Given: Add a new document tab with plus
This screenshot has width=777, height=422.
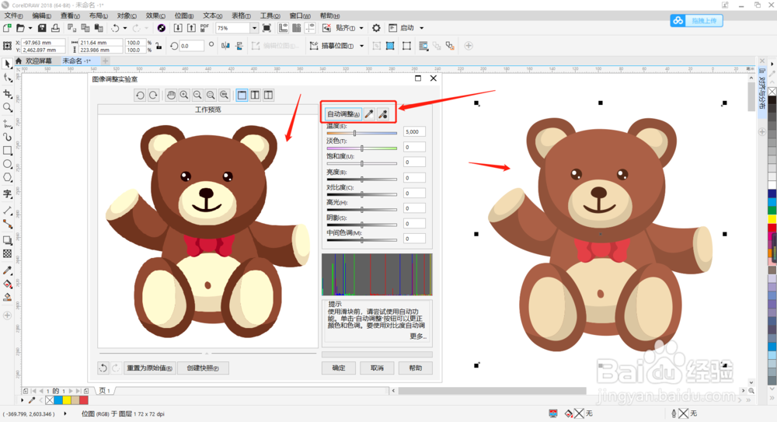Looking at the screenshot, I should pos(105,61).
